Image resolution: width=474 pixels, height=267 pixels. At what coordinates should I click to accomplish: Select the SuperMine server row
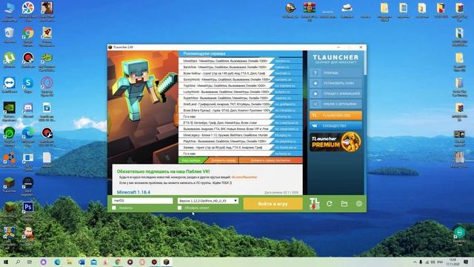[x=241, y=98]
